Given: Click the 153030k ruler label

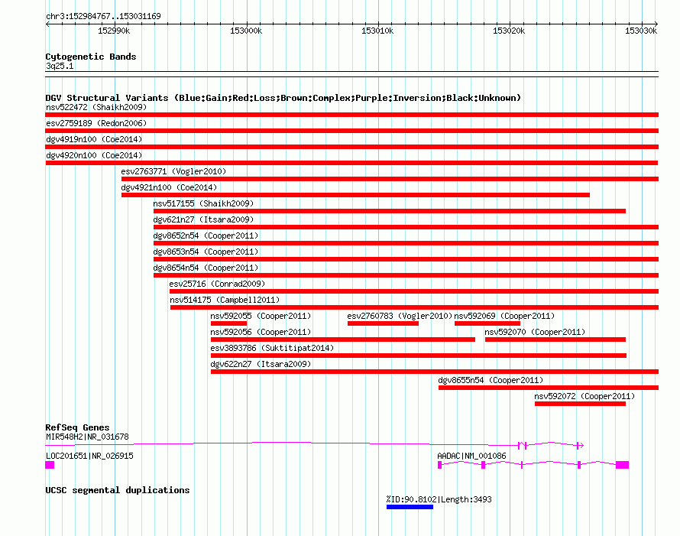Looking at the screenshot, I should pos(641,31).
